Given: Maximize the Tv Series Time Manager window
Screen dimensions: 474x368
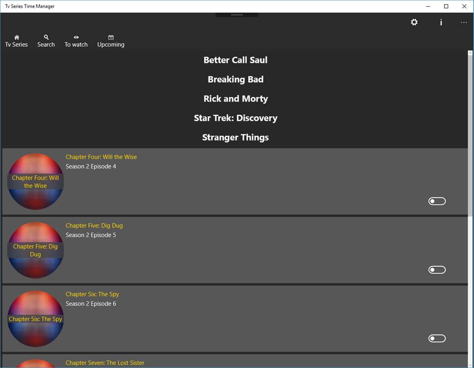Looking at the screenshot, I should pos(446,6).
